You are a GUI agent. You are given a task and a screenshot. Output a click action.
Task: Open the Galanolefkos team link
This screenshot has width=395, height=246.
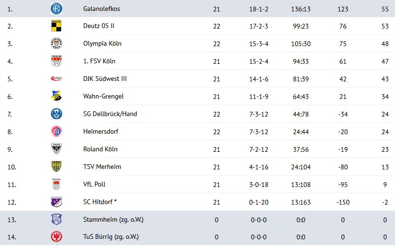102,9
